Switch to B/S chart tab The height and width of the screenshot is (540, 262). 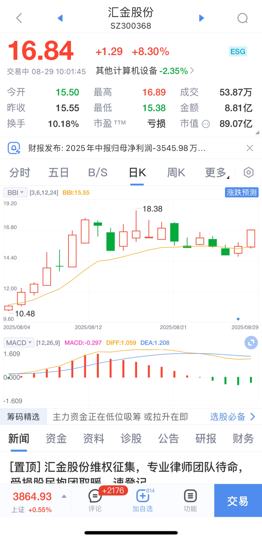click(98, 173)
